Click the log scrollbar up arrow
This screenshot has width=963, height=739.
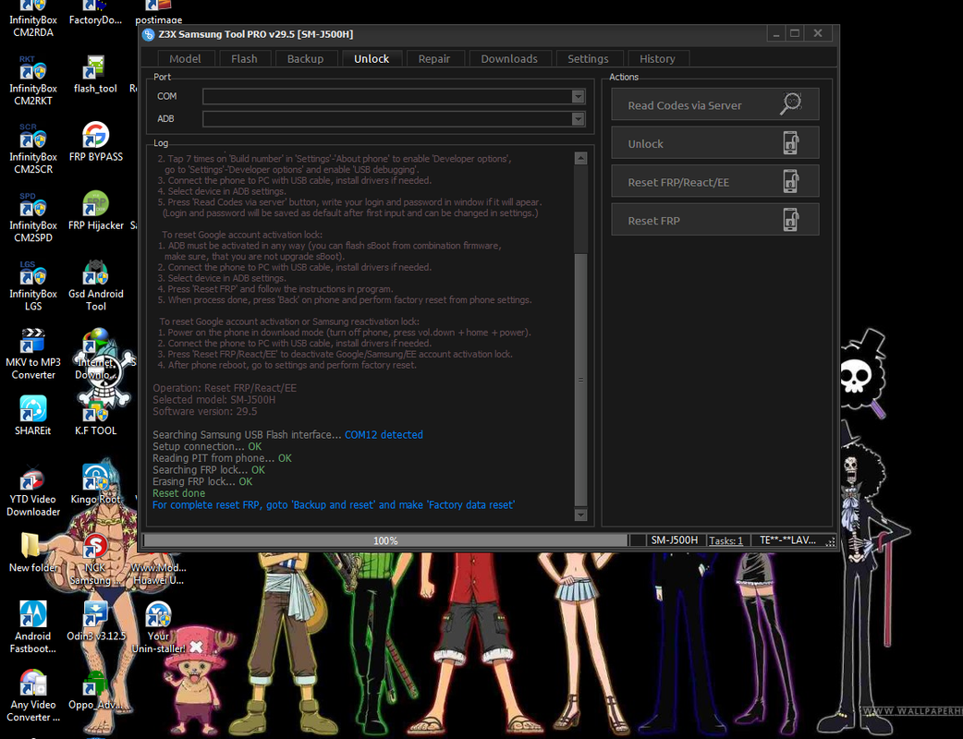pos(580,158)
